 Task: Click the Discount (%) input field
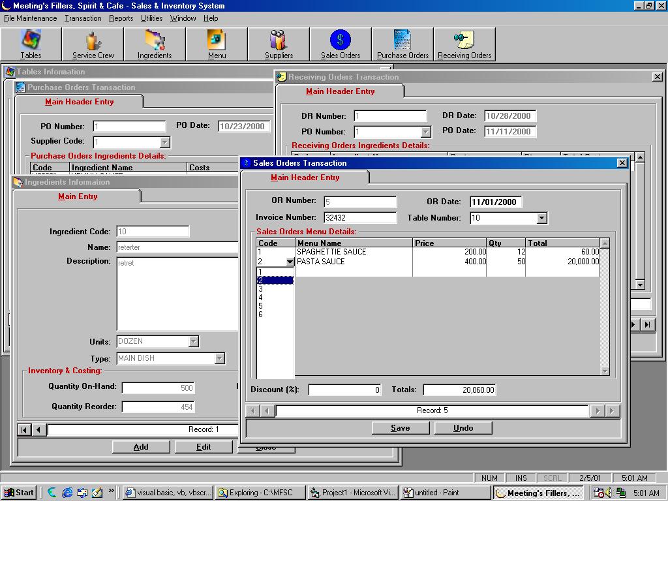(344, 390)
